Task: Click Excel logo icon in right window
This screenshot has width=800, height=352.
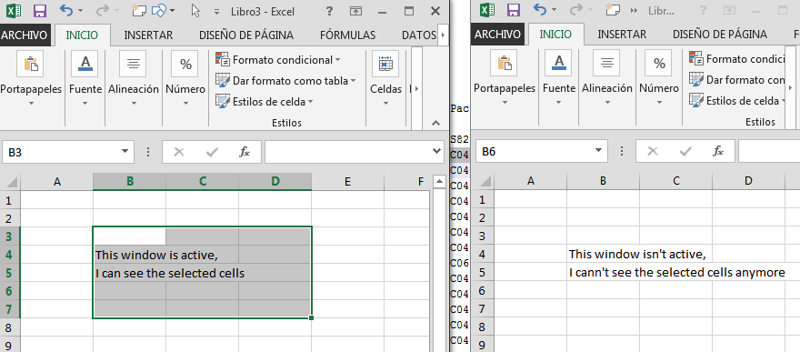Action: tap(488, 10)
